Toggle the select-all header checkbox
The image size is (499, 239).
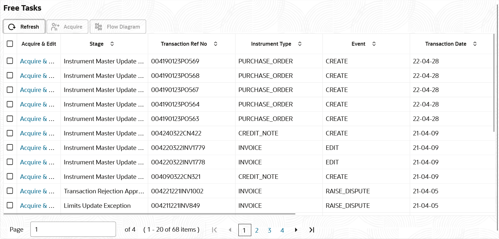click(10, 44)
